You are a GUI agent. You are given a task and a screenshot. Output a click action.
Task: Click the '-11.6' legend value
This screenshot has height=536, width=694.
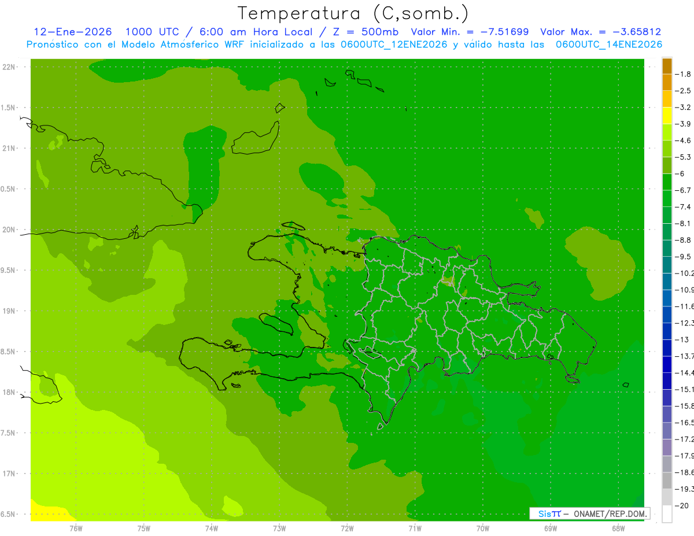click(x=685, y=306)
